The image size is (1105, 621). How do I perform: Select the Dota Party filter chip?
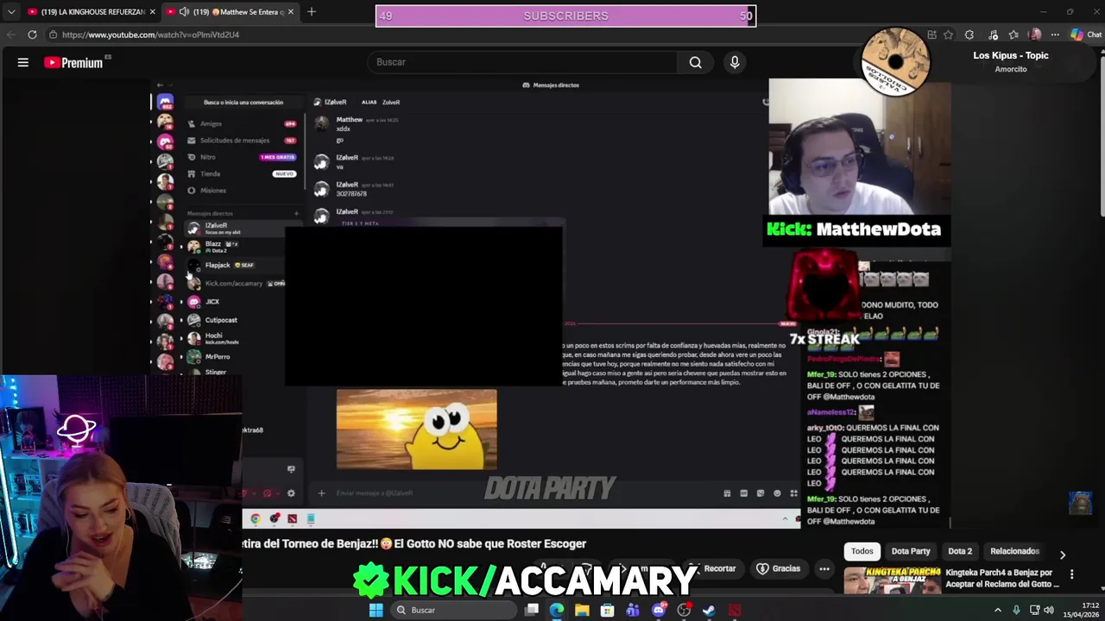click(x=911, y=551)
